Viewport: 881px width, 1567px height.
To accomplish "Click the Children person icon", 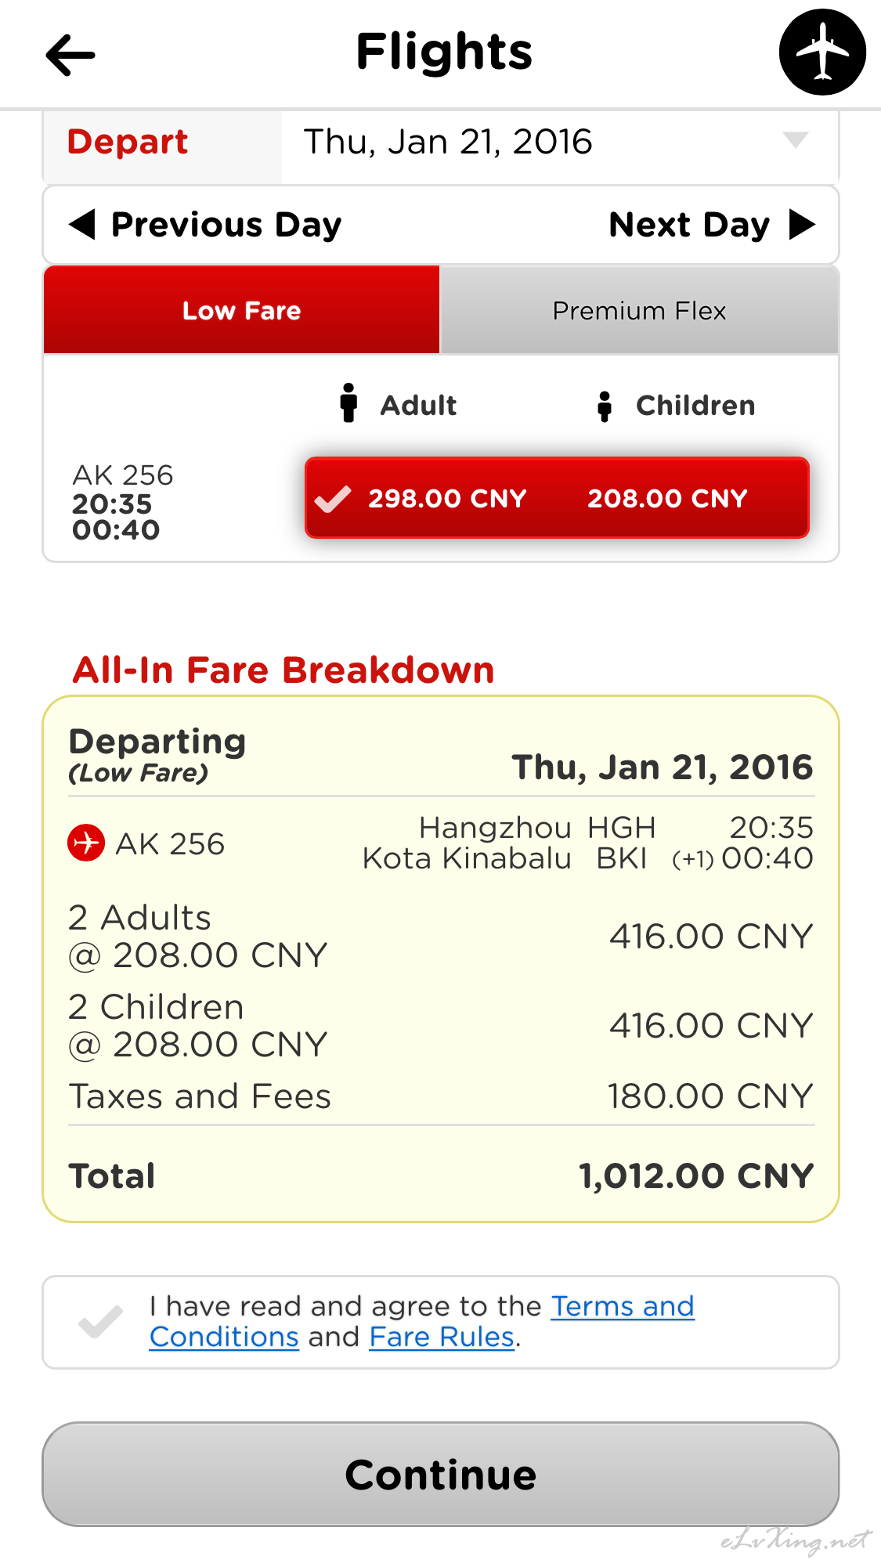I will point(604,406).
